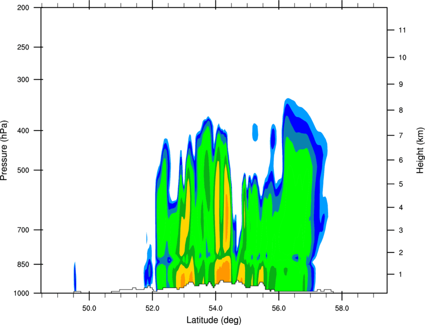425x325 pixels.
Task: Select the 1000 hPa axis label
Action: pos(21,293)
